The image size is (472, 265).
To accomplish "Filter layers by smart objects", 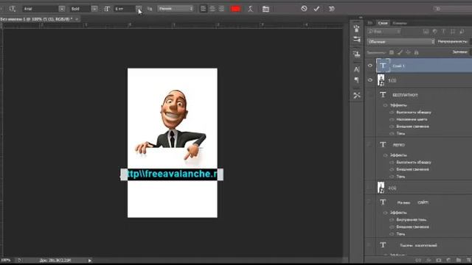I will coord(462,32).
